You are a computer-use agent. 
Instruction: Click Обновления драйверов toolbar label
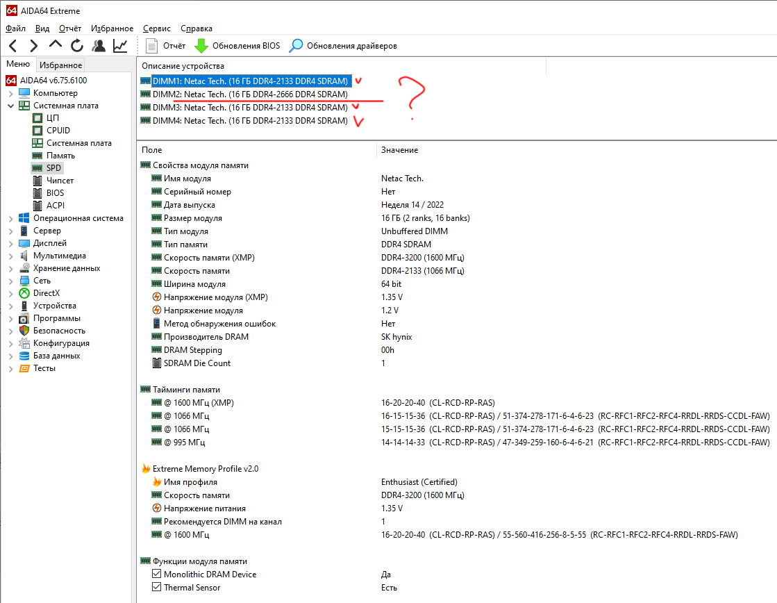(352, 46)
